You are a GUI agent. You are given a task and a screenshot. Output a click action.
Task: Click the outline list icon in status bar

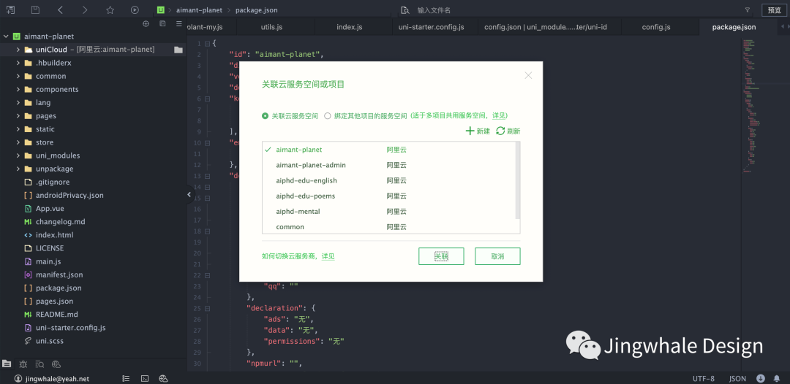coord(126,378)
